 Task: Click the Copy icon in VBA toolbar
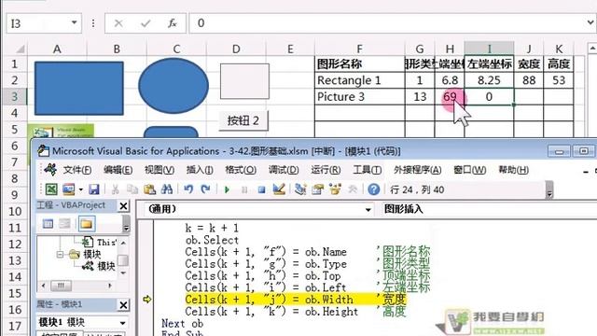[132, 189]
